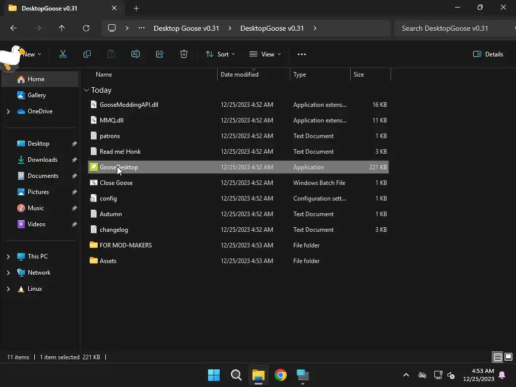The height and width of the screenshot is (387, 516).
Task: Refresh the folder view
Action: [x=86, y=28]
